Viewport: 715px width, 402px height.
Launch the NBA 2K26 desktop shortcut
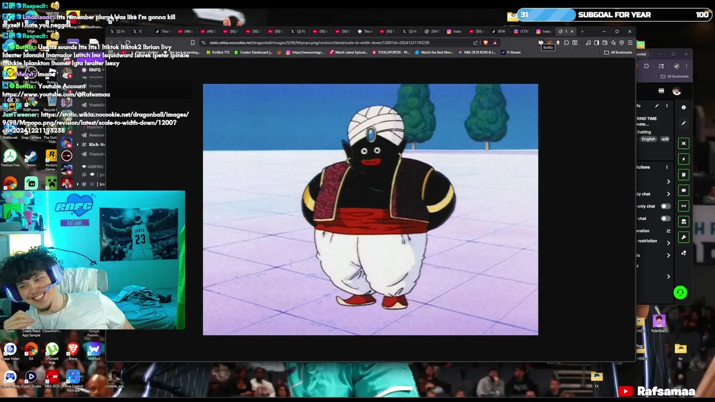click(51, 379)
